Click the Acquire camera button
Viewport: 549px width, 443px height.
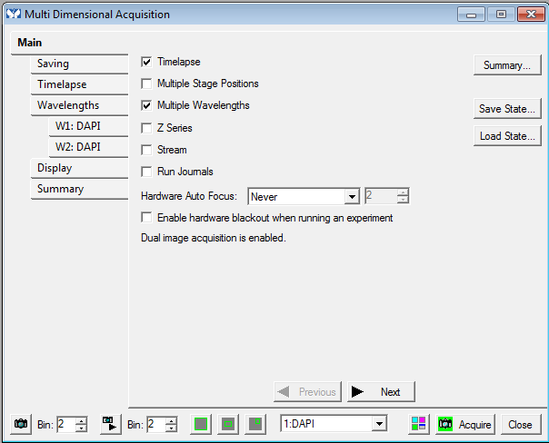464,425
